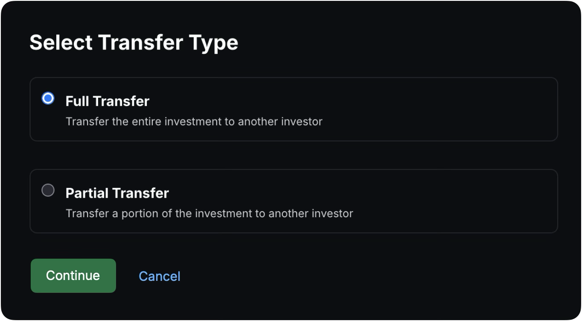Click the empty Partial Transfer radio circle
The height and width of the screenshot is (321, 582).
[47, 190]
